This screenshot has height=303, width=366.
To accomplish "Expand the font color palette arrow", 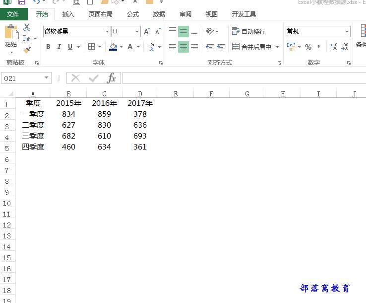I will pos(138,47).
